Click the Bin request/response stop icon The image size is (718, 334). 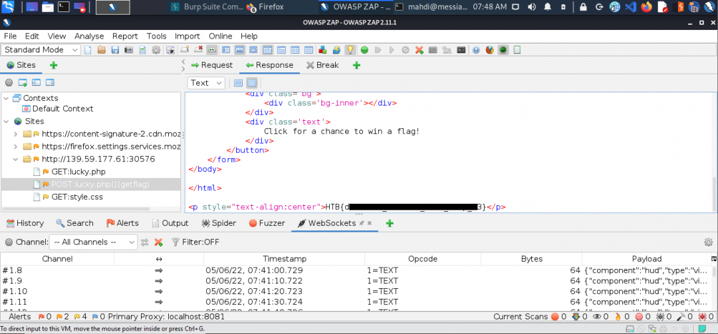(x=406, y=50)
